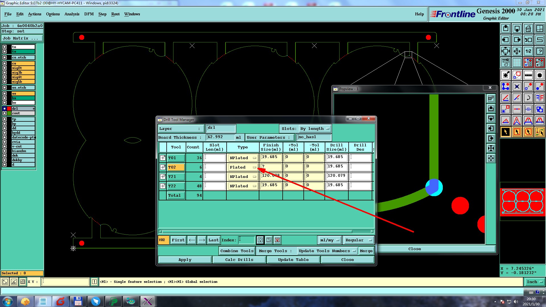Select the ruler measure tool
Viewport: 546px width, 307px height.
click(x=528, y=75)
